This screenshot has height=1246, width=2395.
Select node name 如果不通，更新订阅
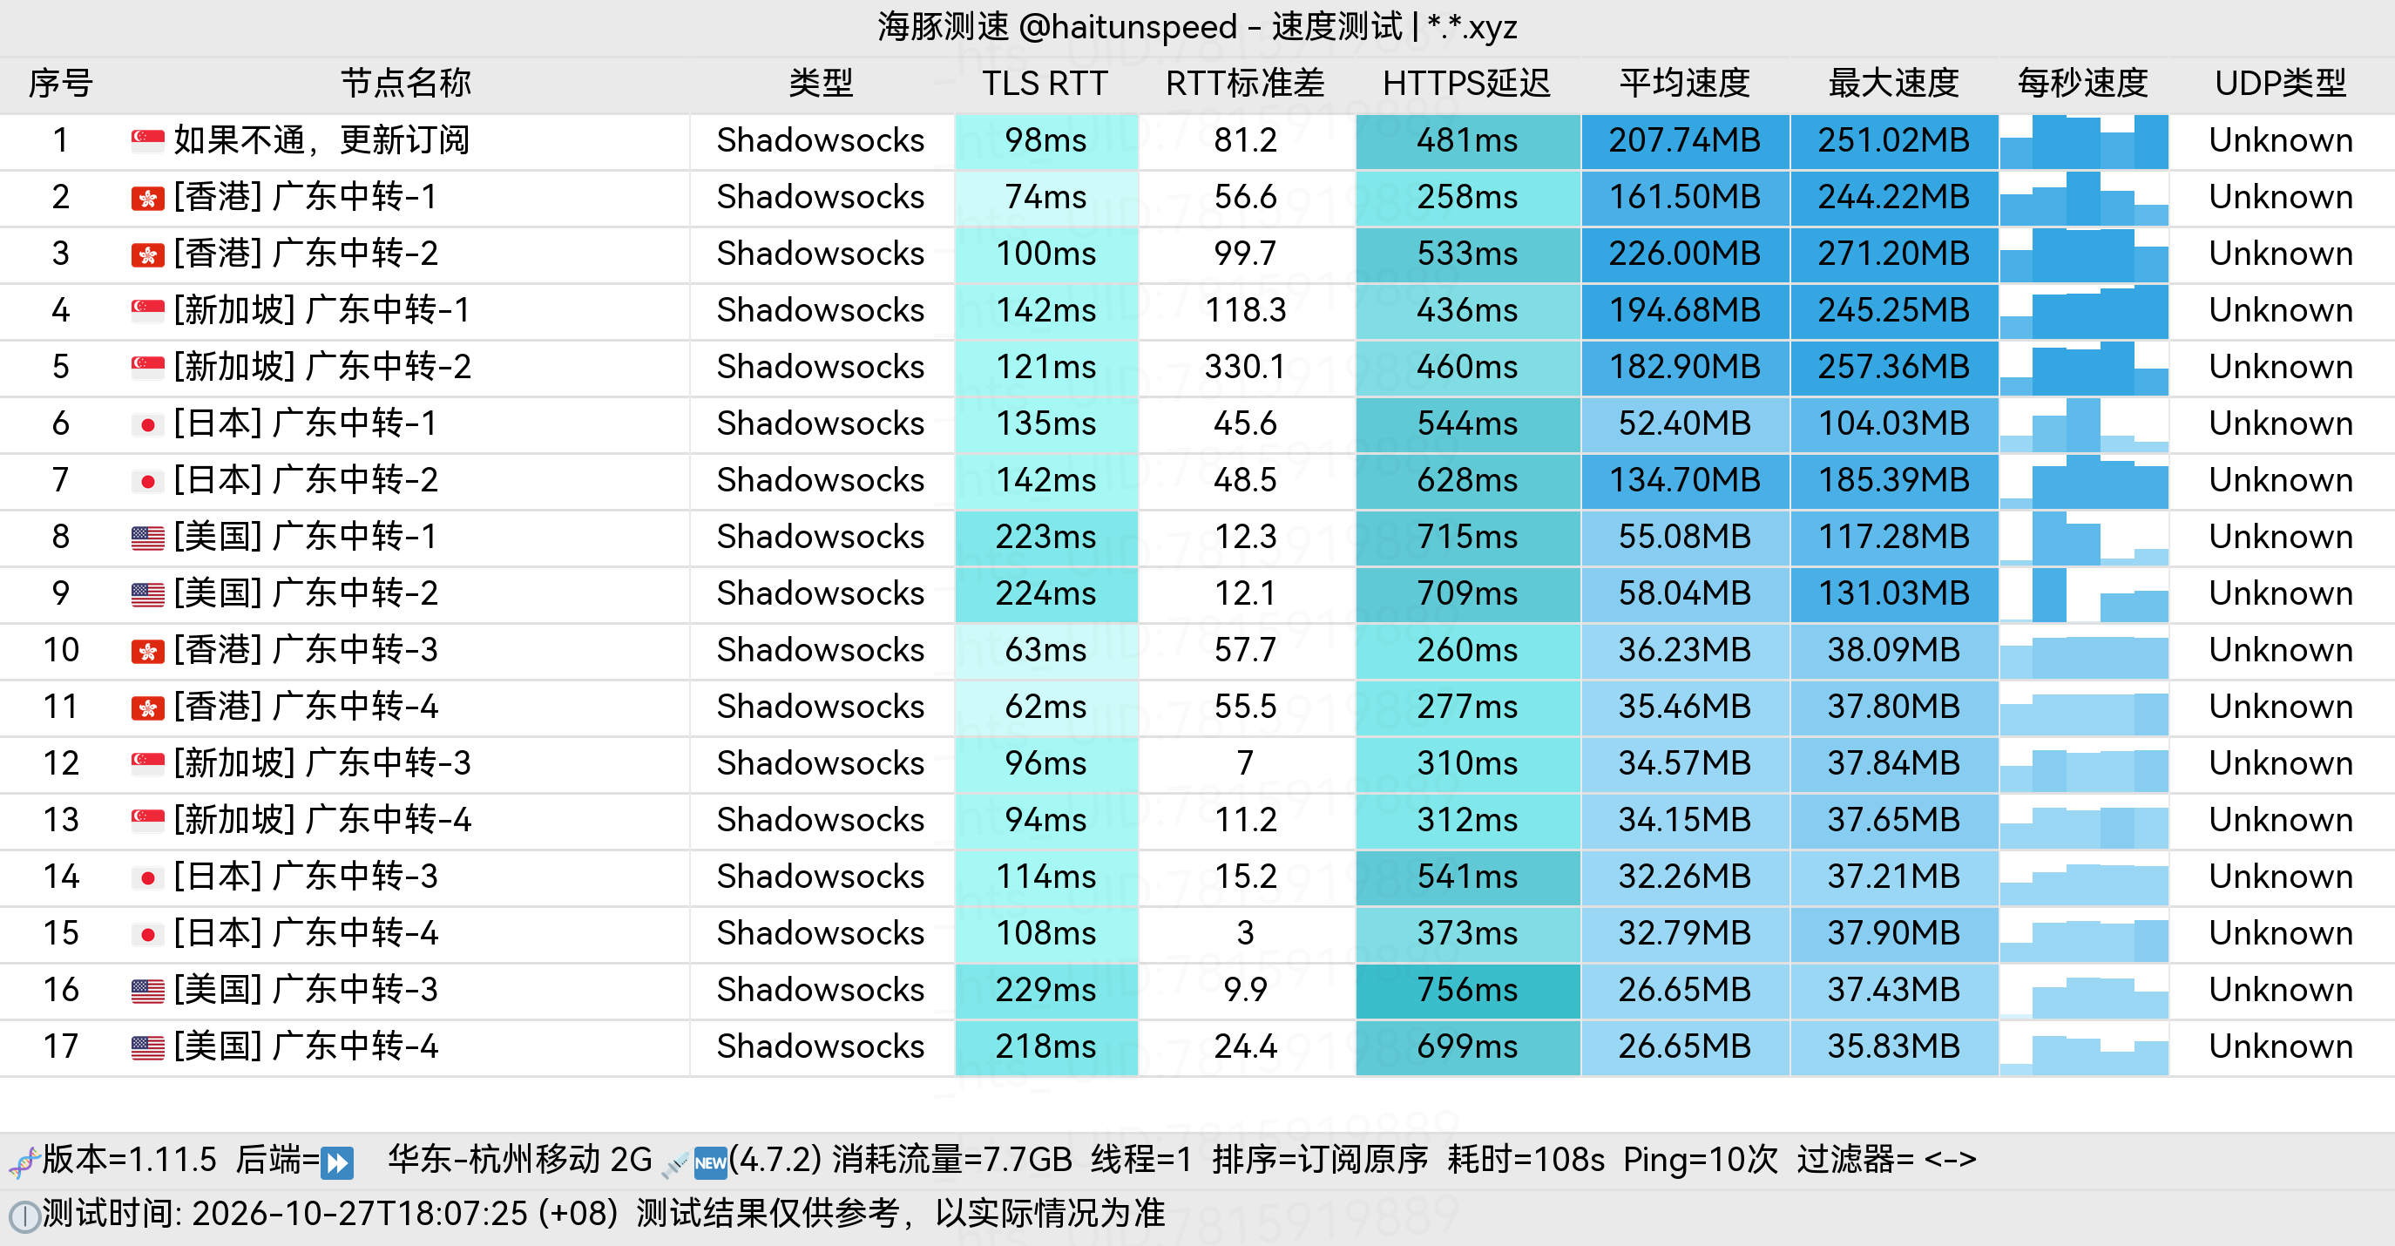coord(321,140)
